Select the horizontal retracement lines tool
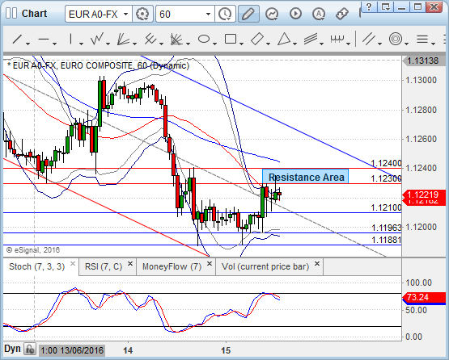This screenshot has width=449, height=360. point(422,39)
